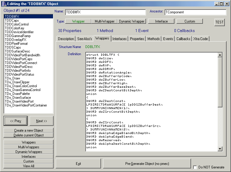Open the Methods tab
The height and width of the screenshot is (172, 231).
pos(153,39)
